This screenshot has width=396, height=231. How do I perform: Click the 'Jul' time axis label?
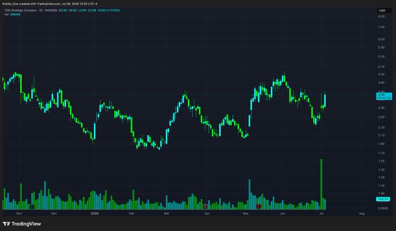click(x=321, y=214)
